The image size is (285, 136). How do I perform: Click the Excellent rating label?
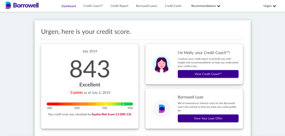pos(90,85)
